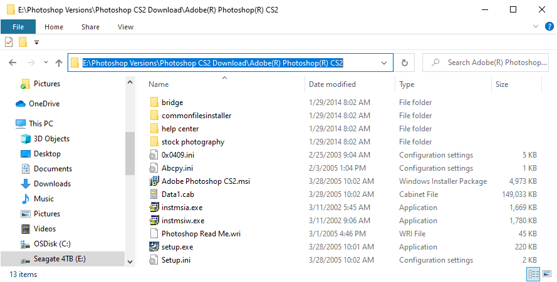Select OneDrive in navigation pane
Viewport: 557px width, 282px height.
click(44, 104)
